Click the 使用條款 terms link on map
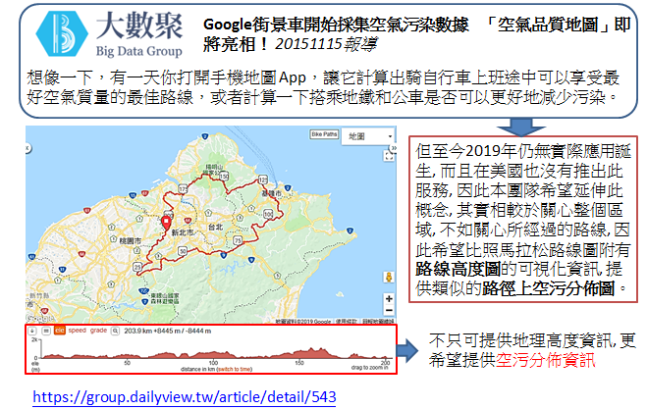The width and height of the screenshot is (647, 410). pyautogui.click(x=347, y=321)
